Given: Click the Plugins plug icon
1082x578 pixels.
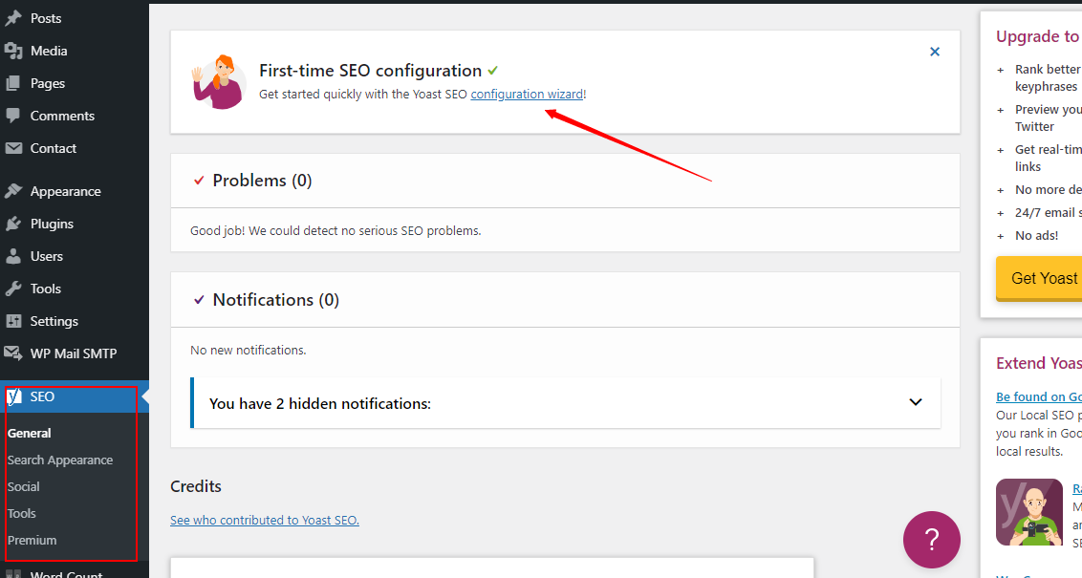Looking at the screenshot, I should pyautogui.click(x=13, y=224).
